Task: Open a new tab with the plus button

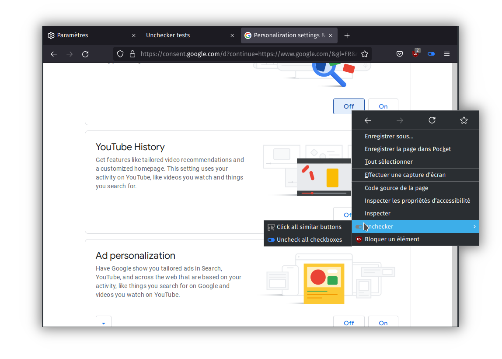Action: [347, 35]
